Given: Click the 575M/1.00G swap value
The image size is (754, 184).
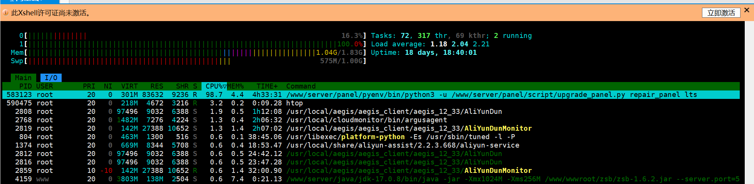Looking at the screenshot, I should point(341,61).
